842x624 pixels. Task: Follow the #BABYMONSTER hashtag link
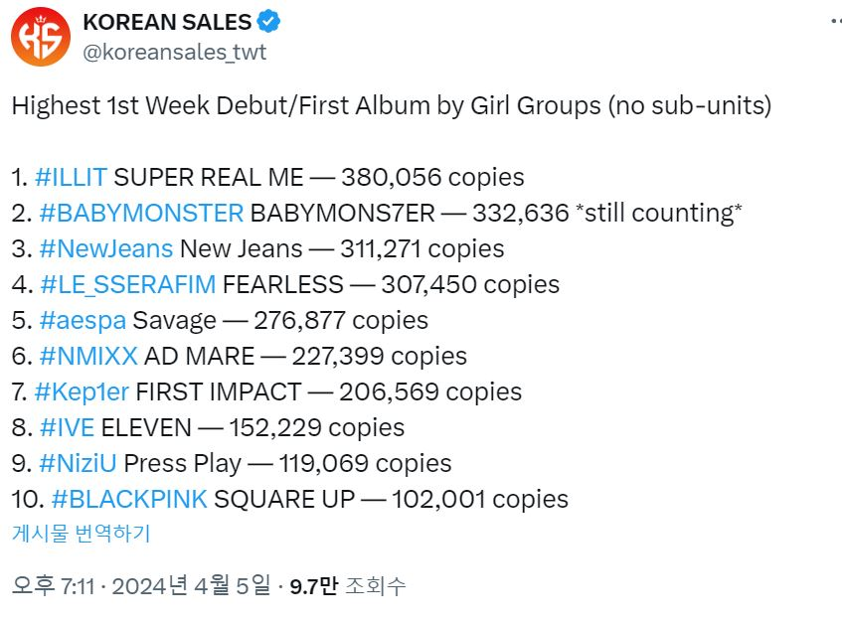coord(141,214)
